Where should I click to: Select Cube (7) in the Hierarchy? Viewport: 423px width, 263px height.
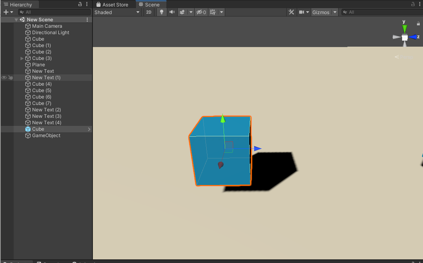[42, 104]
